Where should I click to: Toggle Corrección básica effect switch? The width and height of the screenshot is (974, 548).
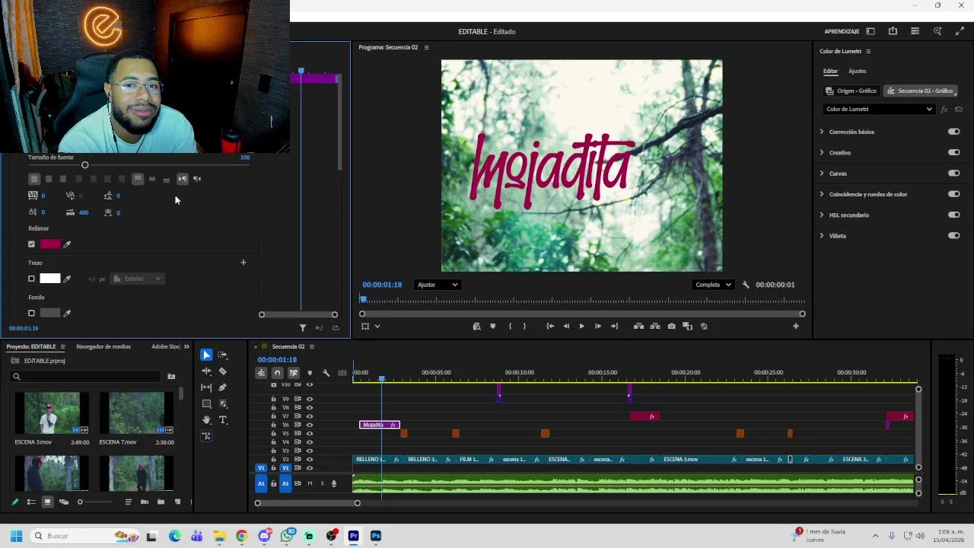coord(953,132)
